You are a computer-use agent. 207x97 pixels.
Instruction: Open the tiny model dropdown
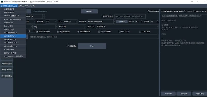pyautogui.click(x=45, y=27)
